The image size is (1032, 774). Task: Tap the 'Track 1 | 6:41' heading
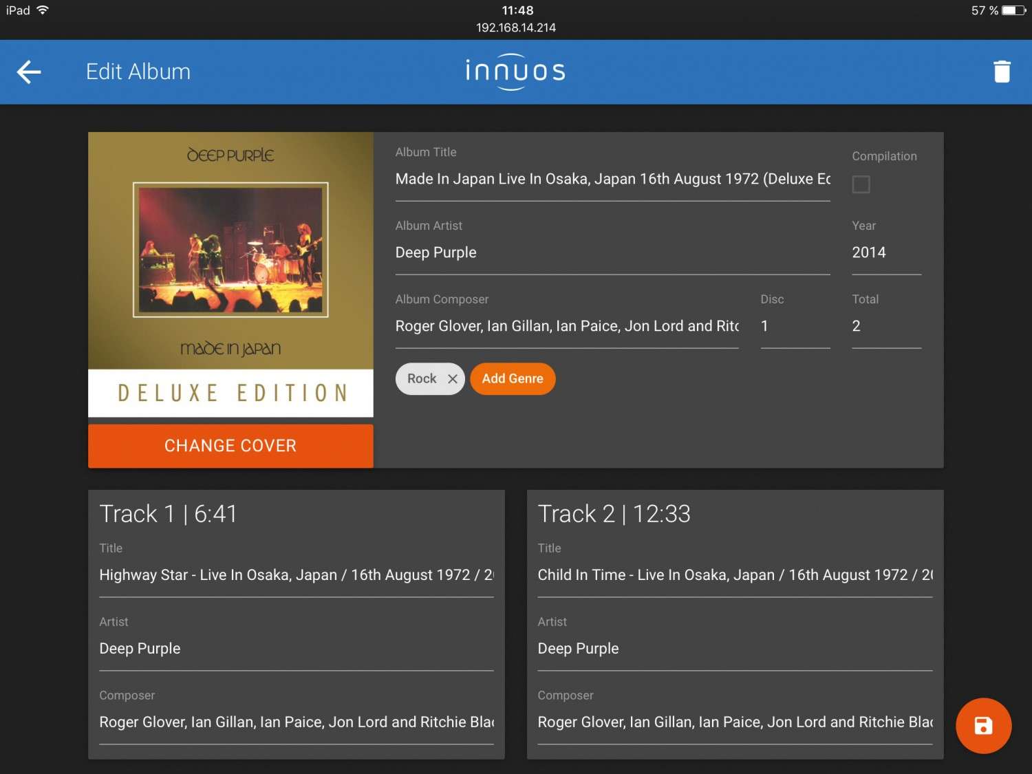pyautogui.click(x=168, y=514)
